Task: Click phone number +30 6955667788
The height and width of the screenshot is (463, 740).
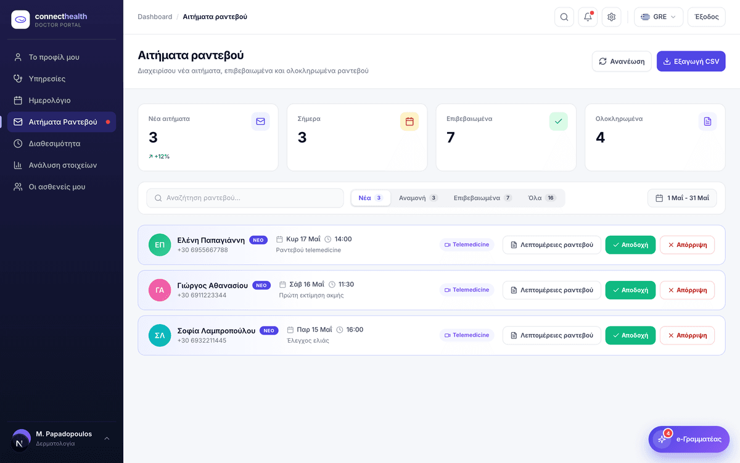Action: 202,250
